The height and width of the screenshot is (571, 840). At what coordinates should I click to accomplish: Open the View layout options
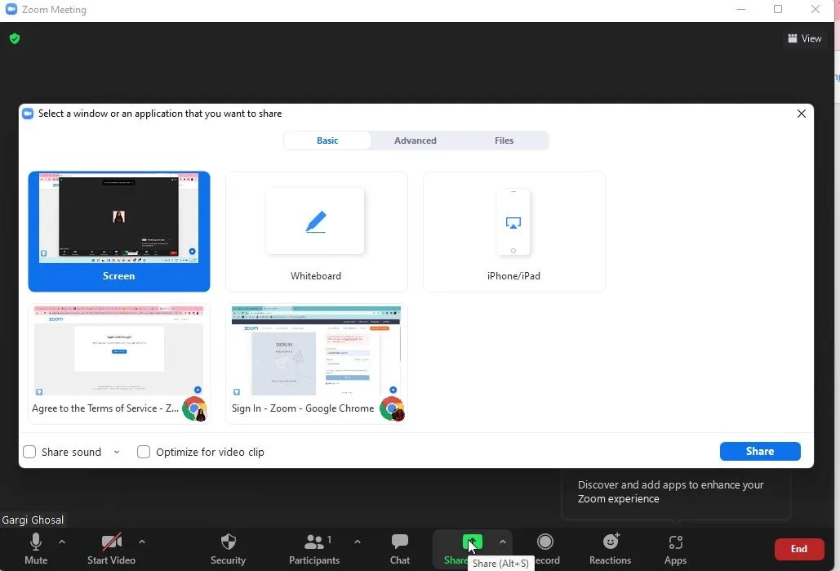pos(804,38)
